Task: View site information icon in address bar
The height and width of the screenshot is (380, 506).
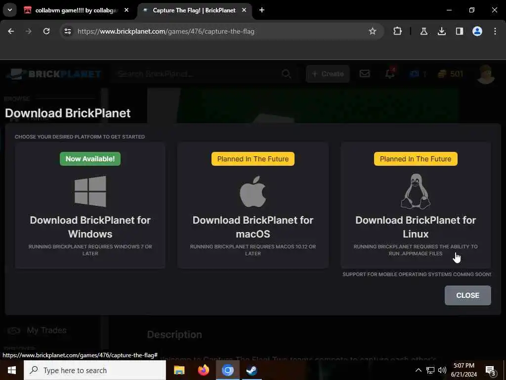Action: [x=67, y=31]
